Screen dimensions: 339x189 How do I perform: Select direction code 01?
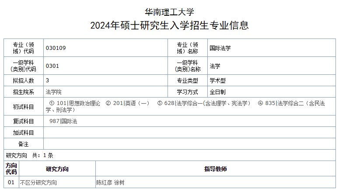click(11, 182)
